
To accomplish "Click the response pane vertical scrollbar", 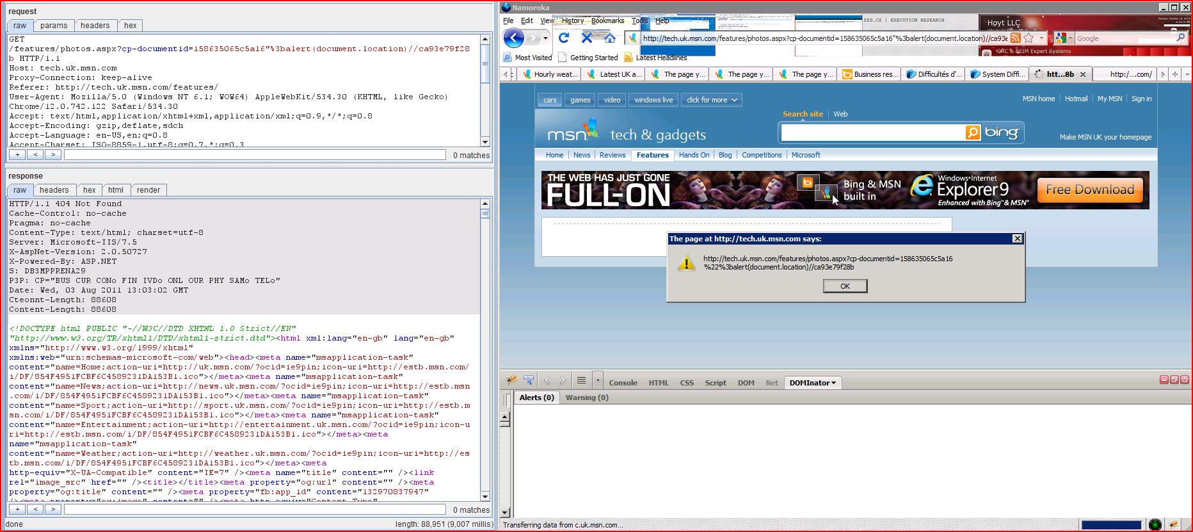I will [x=485, y=350].
